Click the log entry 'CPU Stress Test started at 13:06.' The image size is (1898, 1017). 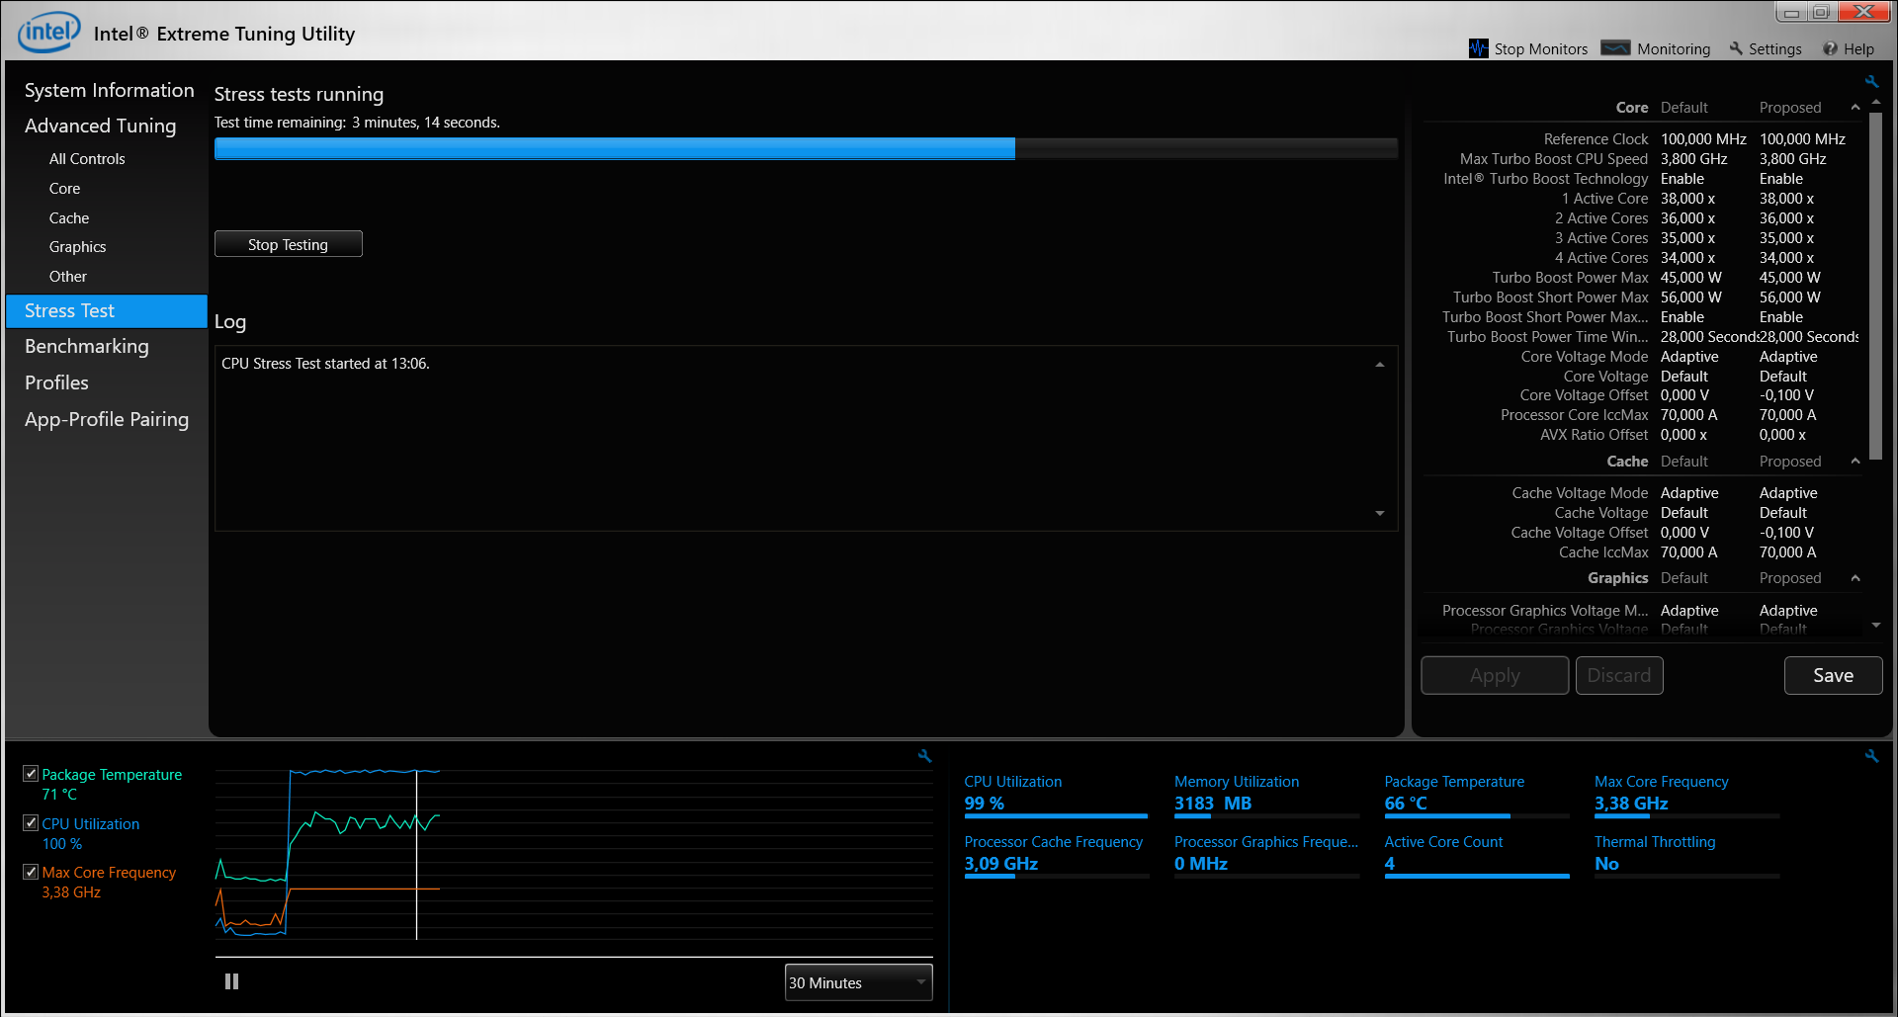click(325, 364)
